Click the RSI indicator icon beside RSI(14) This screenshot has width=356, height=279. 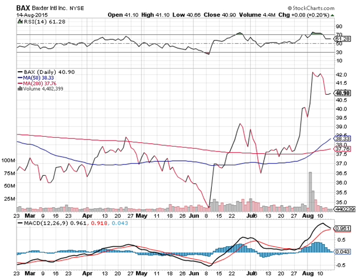click(20, 21)
